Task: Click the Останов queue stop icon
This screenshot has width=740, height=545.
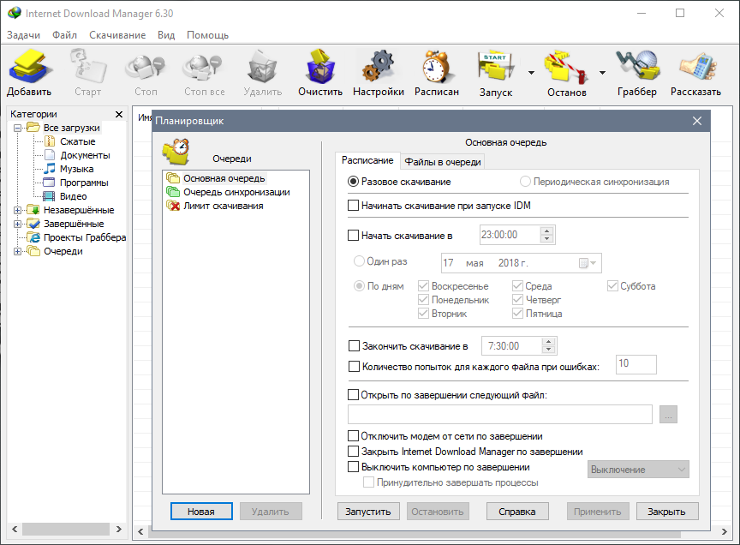Action: click(x=566, y=67)
